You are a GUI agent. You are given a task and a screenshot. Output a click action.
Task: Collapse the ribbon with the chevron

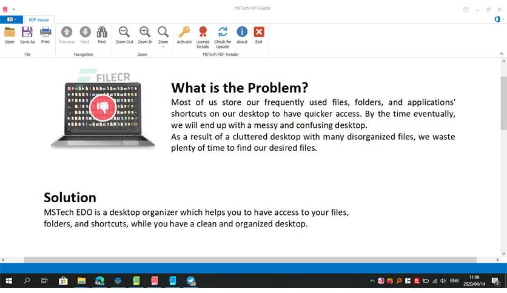(x=502, y=54)
